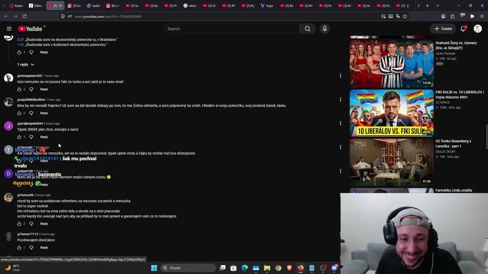Switch to the reckt browser tab
The width and height of the screenshot is (488, 274).
click(94, 6)
